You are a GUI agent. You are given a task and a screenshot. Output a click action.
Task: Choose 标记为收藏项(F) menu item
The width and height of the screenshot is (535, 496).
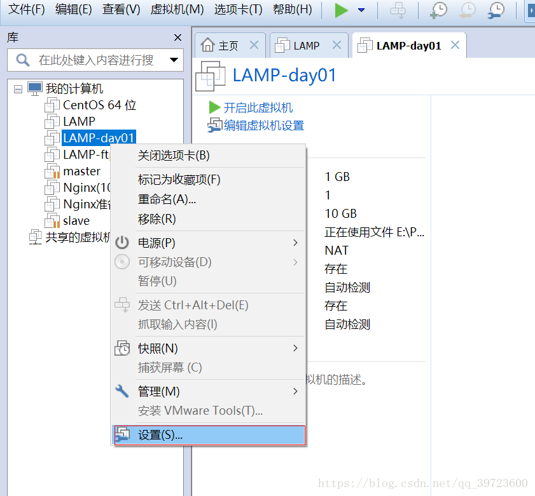(x=209, y=180)
